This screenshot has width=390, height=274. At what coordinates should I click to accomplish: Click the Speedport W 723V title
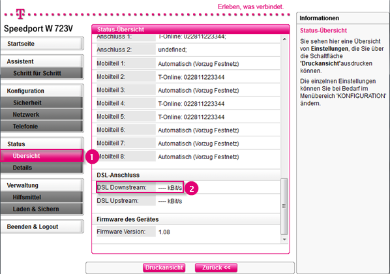tap(38, 29)
